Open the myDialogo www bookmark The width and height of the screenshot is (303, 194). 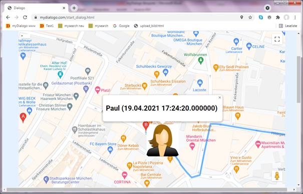click(21, 26)
